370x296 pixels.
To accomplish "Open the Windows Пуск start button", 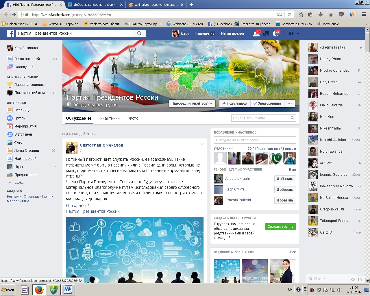I will click(8, 290).
